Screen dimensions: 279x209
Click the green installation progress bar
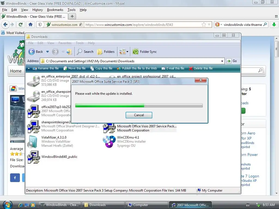click(139, 105)
